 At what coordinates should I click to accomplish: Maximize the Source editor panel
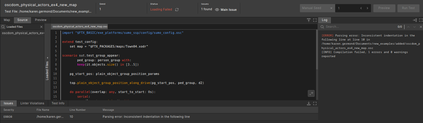pos(315,20)
